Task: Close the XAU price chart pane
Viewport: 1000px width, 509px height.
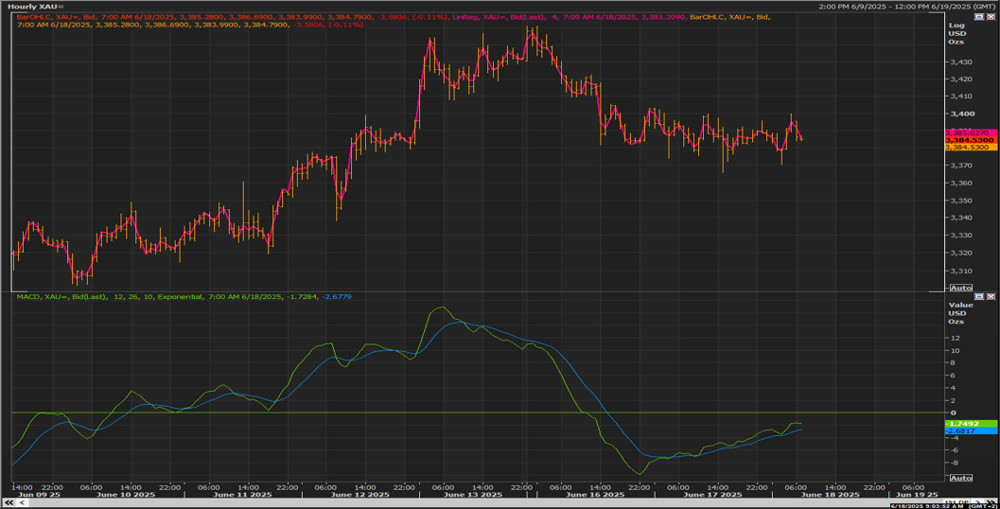Action: 990,17
